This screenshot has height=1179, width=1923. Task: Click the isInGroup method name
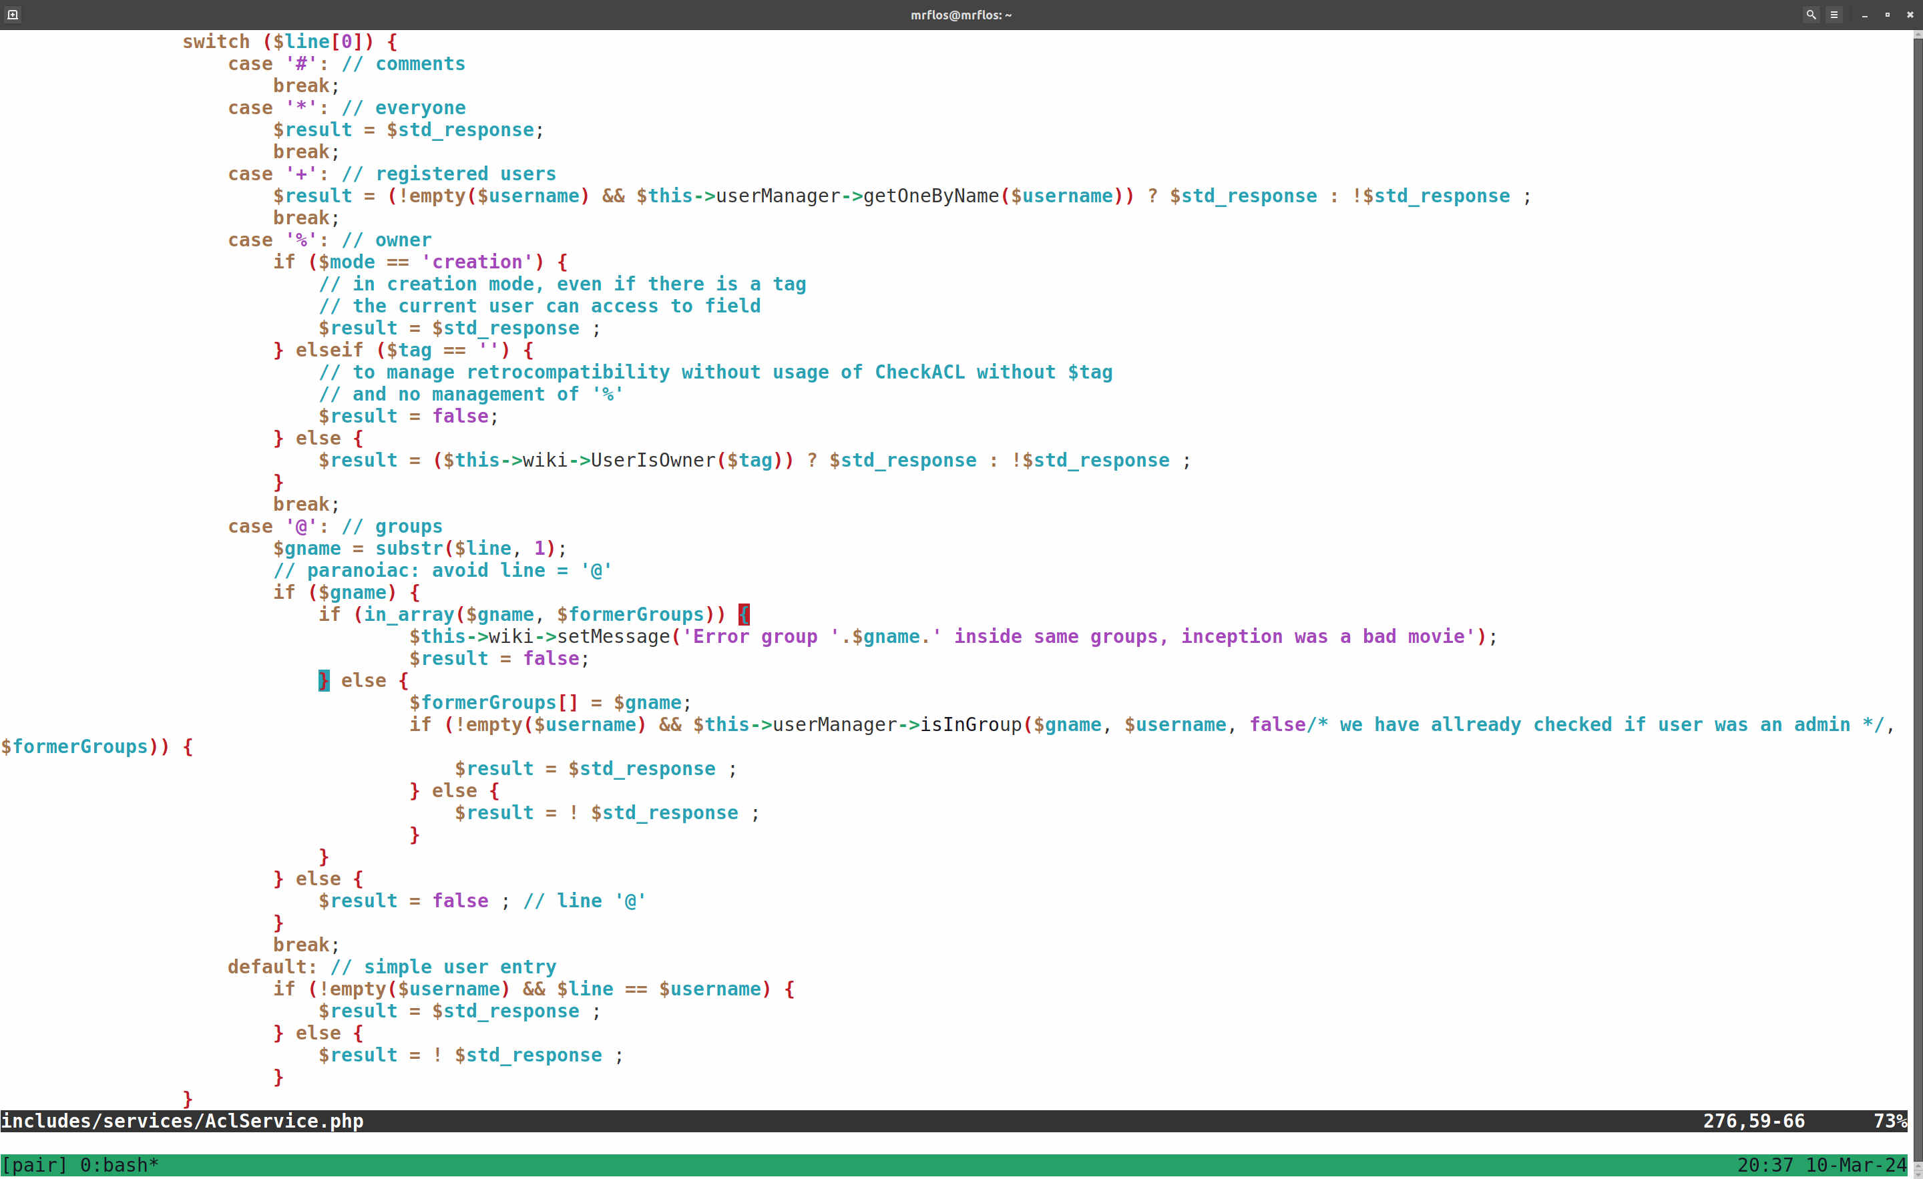[971, 725]
